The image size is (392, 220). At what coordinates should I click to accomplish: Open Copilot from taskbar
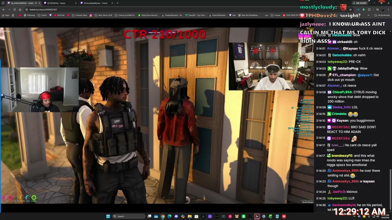tap(183, 216)
